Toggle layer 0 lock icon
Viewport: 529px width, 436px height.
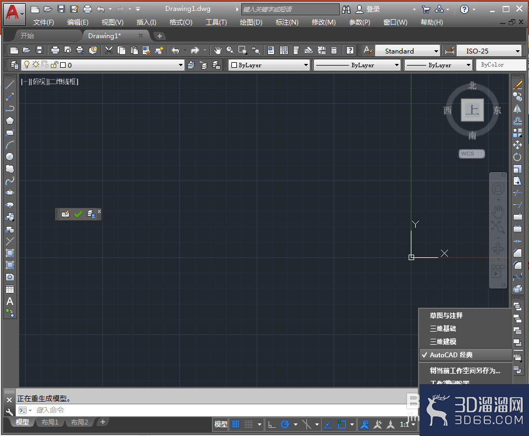click(54, 64)
